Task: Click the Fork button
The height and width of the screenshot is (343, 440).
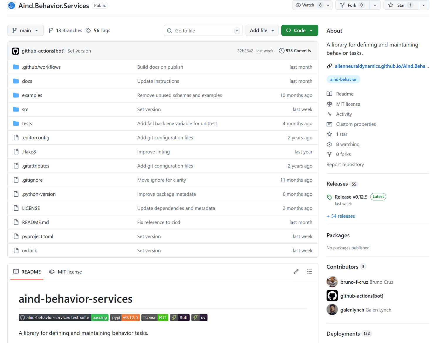Action: click(352, 5)
